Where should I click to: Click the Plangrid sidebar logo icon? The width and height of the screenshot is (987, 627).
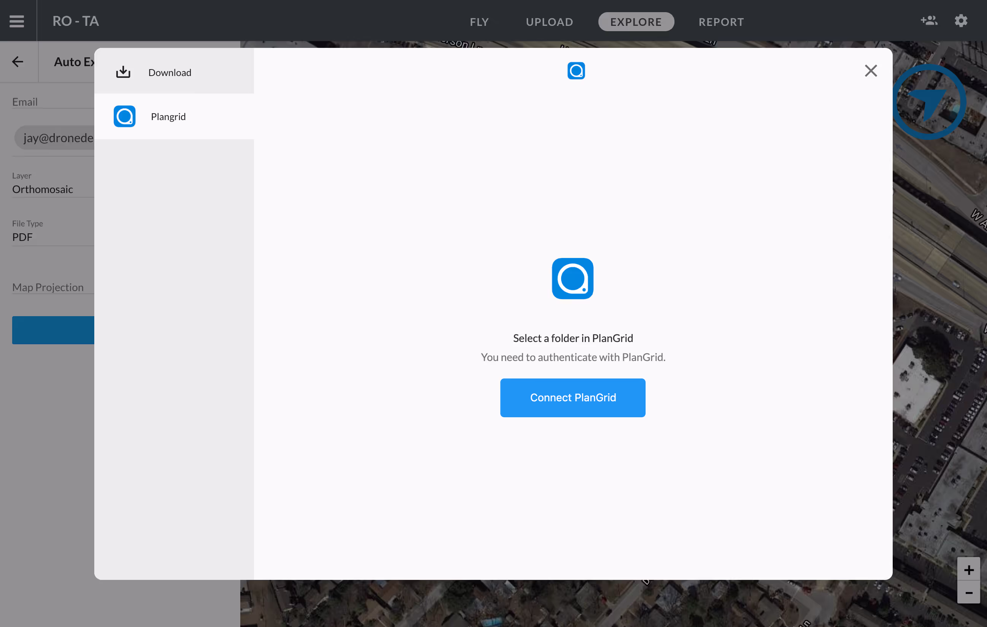[124, 116]
